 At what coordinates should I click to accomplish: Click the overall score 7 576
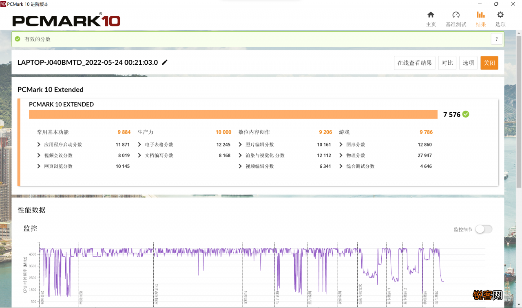(452, 115)
